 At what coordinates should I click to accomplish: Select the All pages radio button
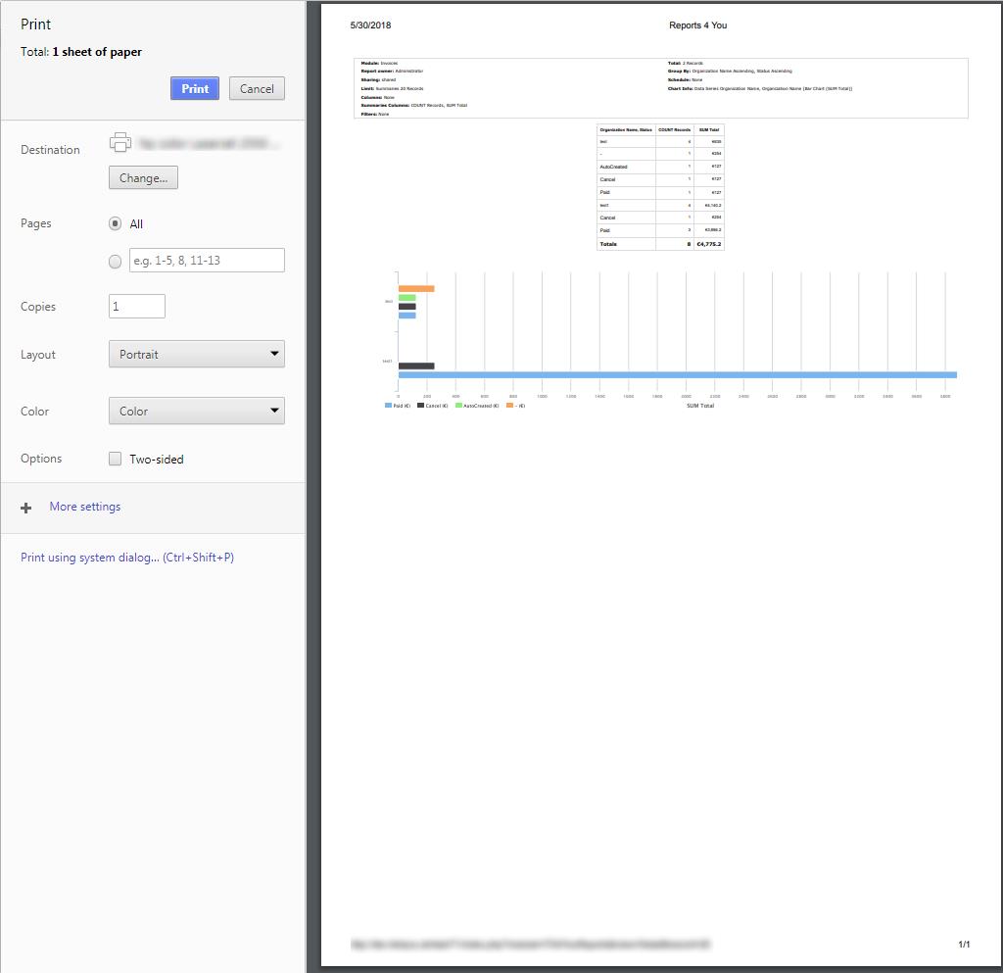(116, 223)
